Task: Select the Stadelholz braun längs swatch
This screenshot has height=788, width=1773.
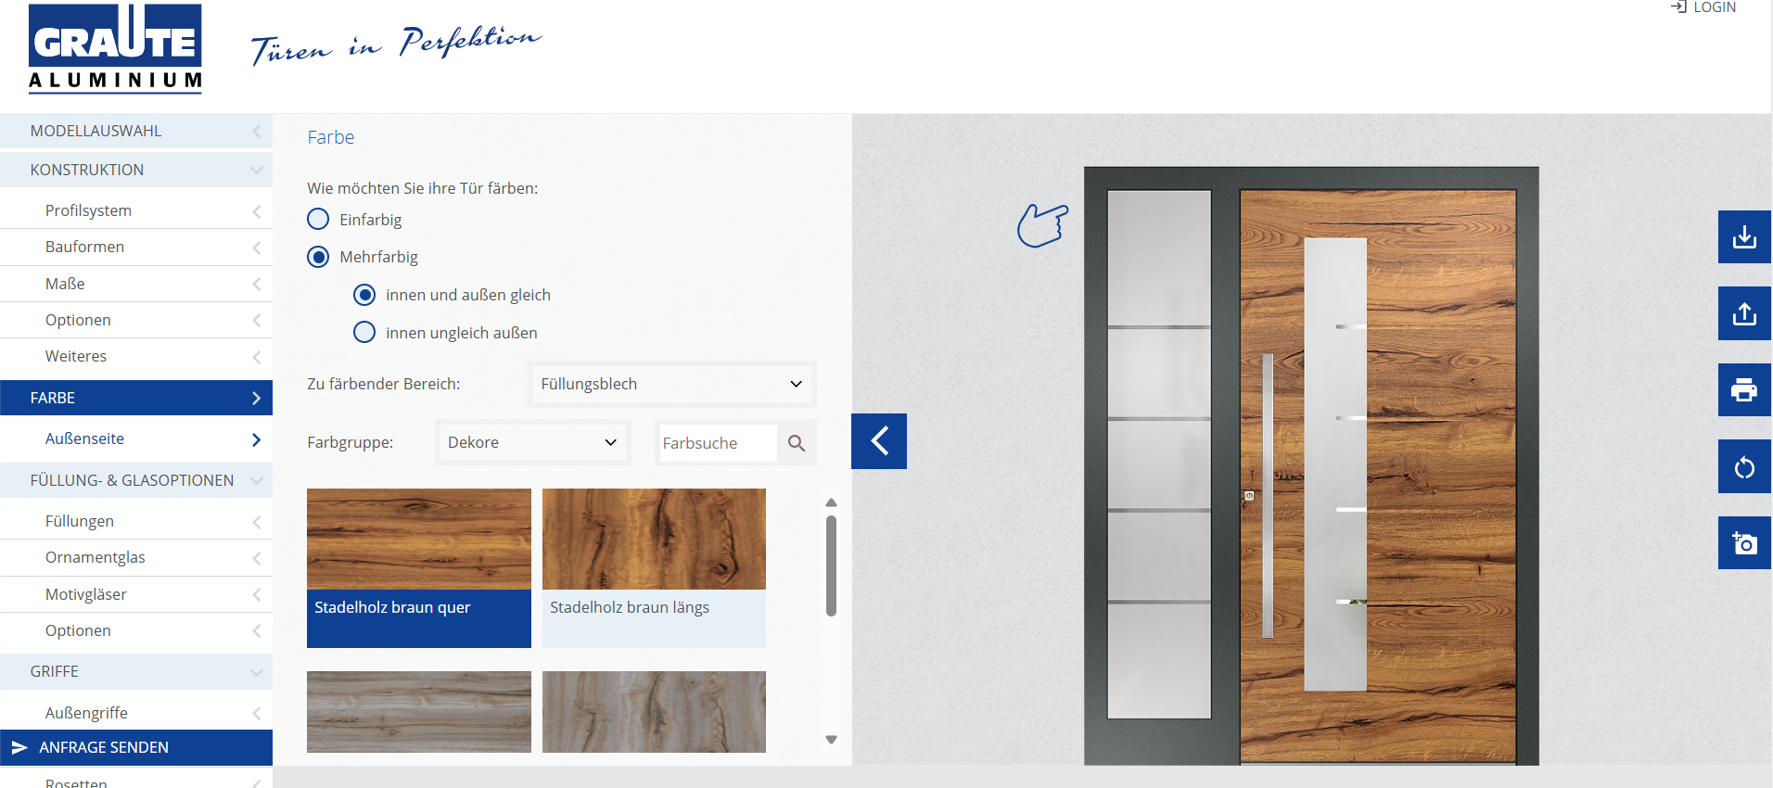Action: coord(654,566)
